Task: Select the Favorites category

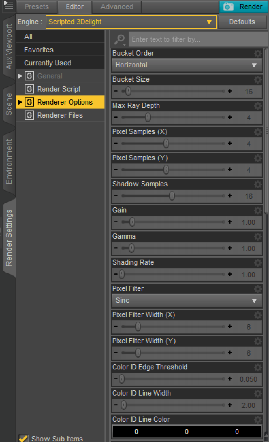Action: pyautogui.click(x=60, y=50)
